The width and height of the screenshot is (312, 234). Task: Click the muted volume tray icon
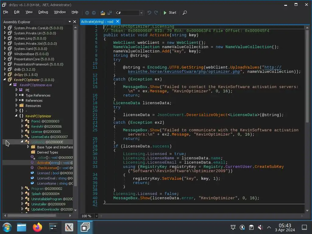tap(260, 227)
